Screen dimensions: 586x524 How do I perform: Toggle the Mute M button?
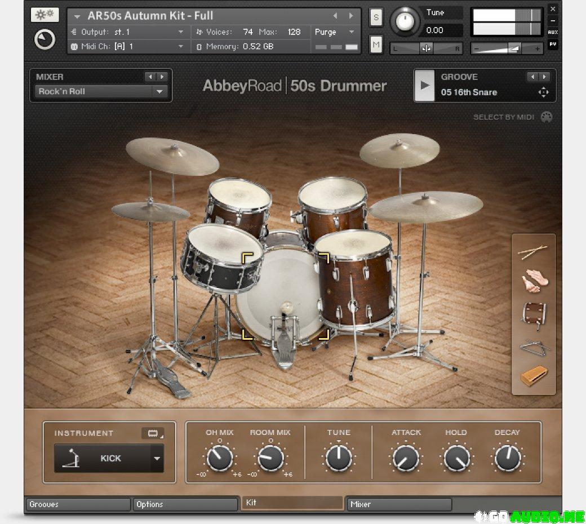coord(376,44)
